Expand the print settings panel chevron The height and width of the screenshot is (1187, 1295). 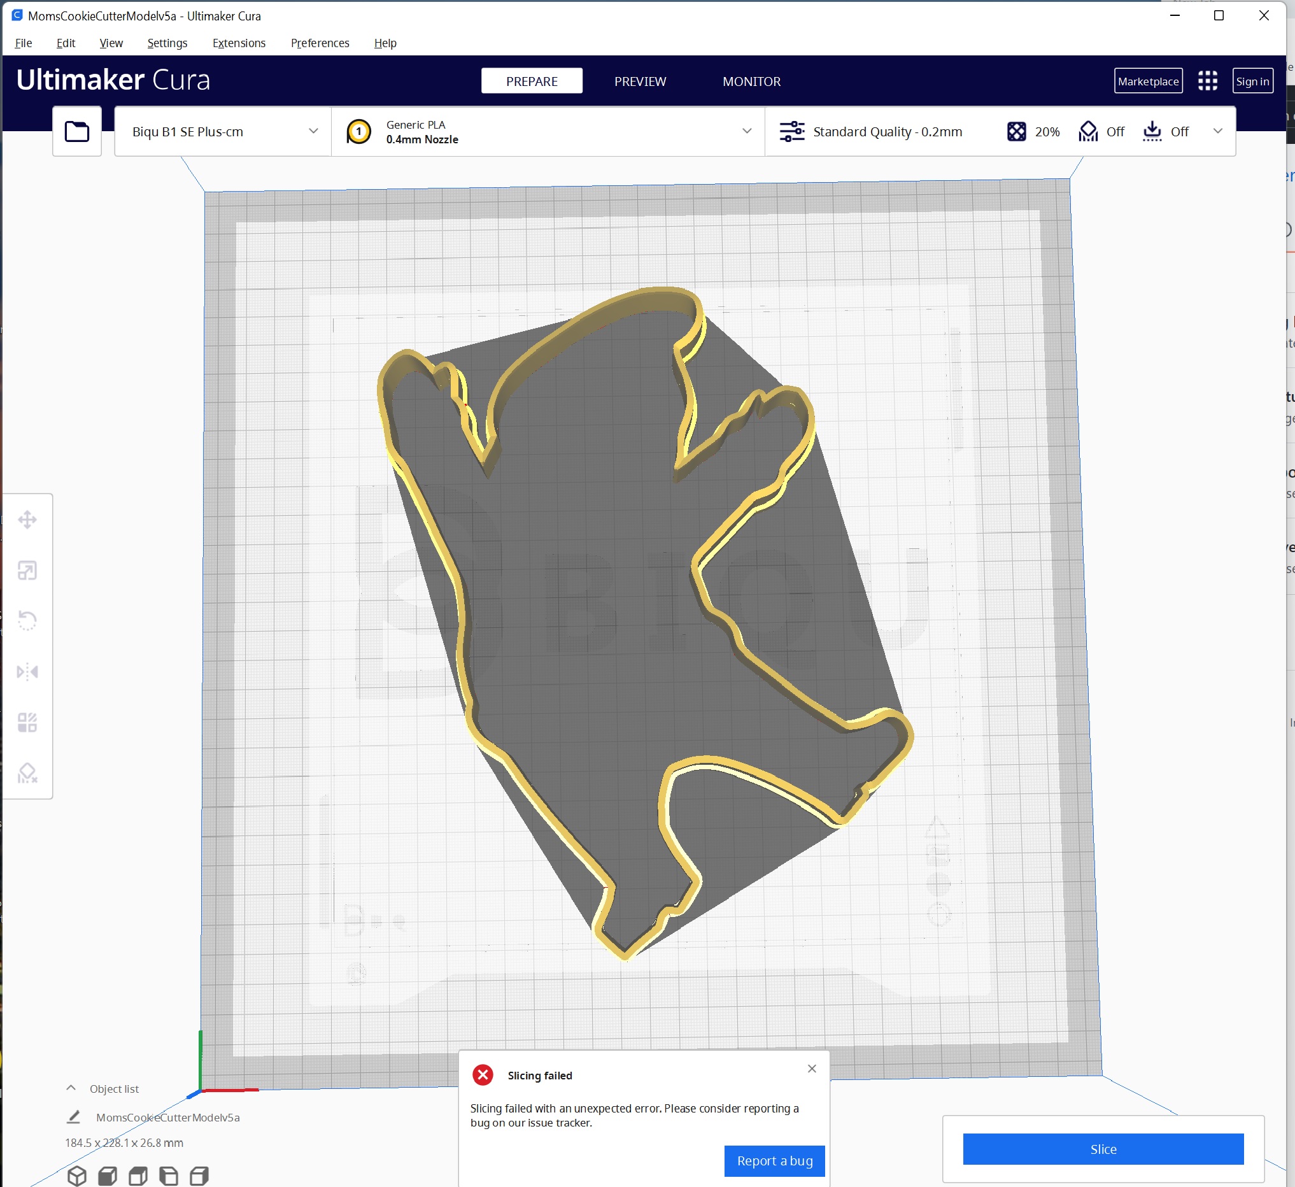pos(1219,131)
